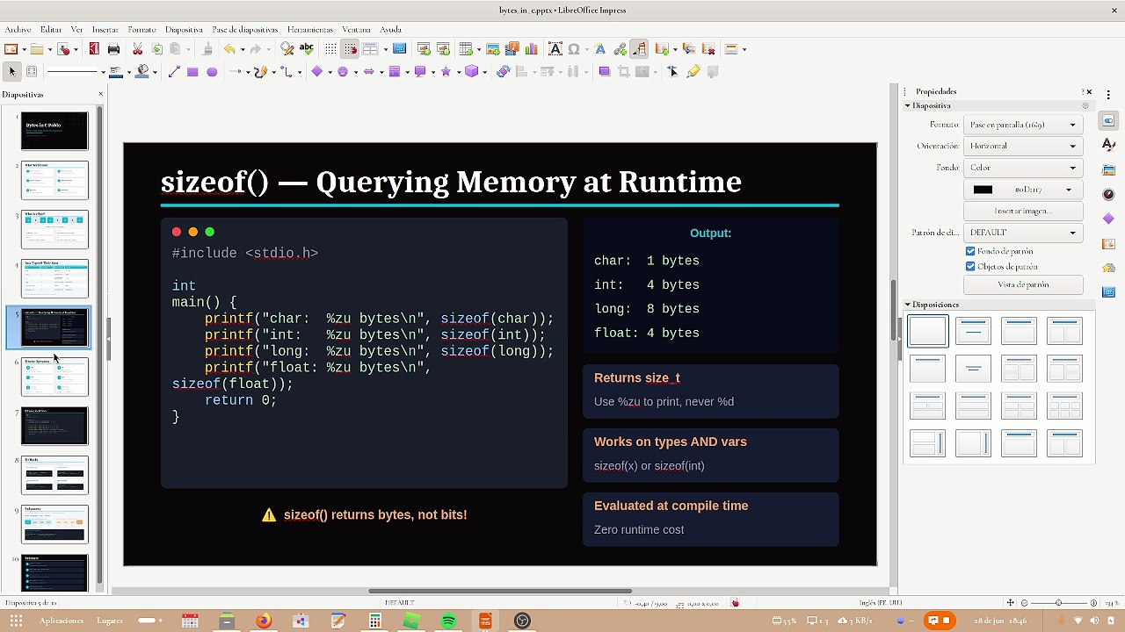Insert a special character (omega icon)
The image size is (1125, 632).
(x=574, y=49)
